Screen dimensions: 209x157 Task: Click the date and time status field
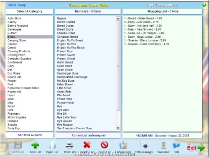[x=162, y=136]
